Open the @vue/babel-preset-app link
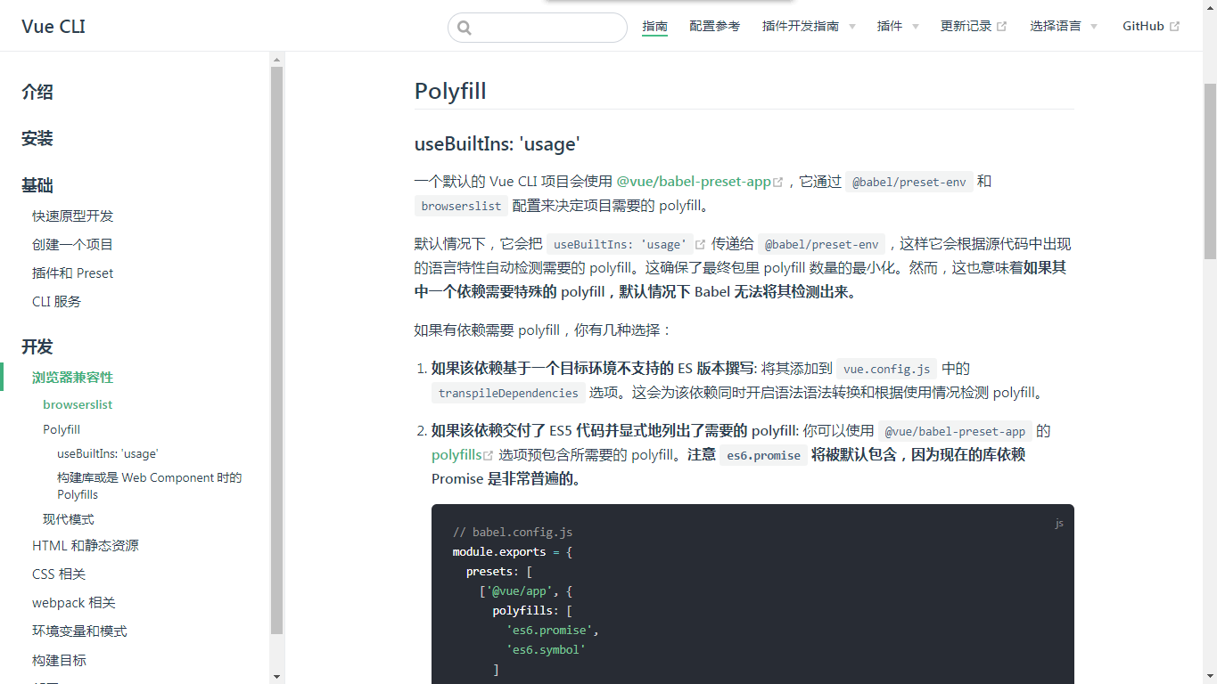The height and width of the screenshot is (684, 1217). [693, 182]
